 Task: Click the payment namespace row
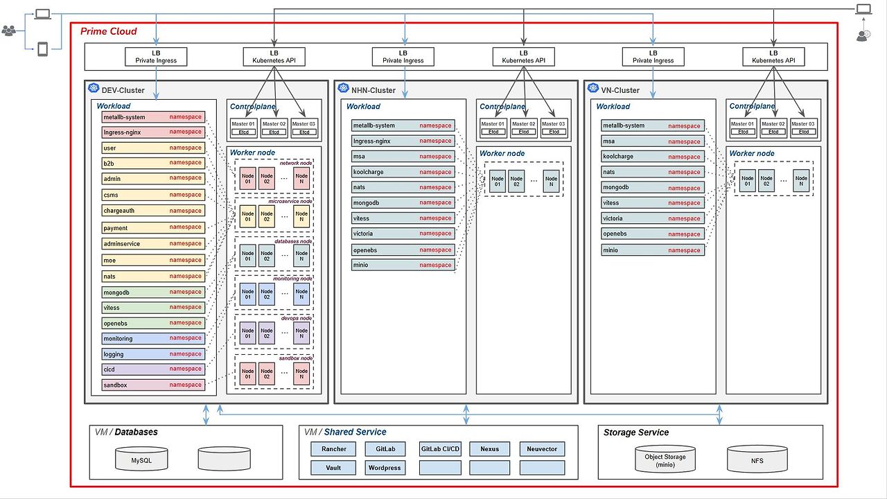[153, 227]
